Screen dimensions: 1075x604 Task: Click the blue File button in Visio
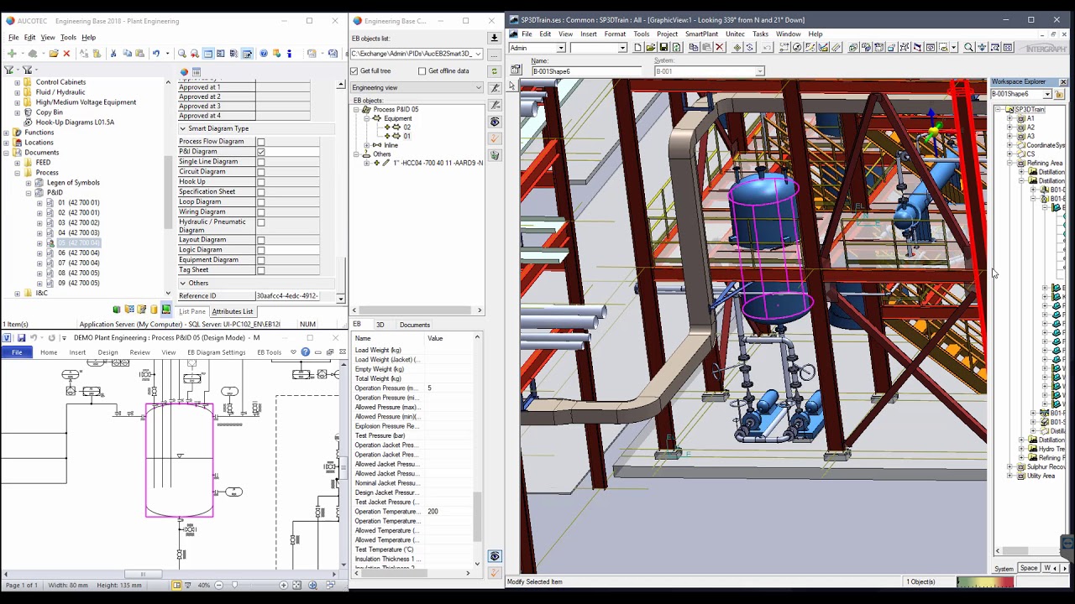pyautogui.click(x=17, y=352)
